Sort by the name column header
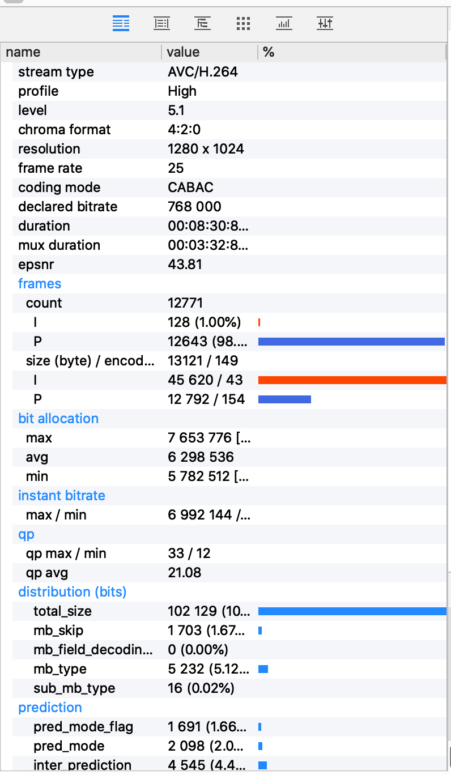 [x=82, y=52]
